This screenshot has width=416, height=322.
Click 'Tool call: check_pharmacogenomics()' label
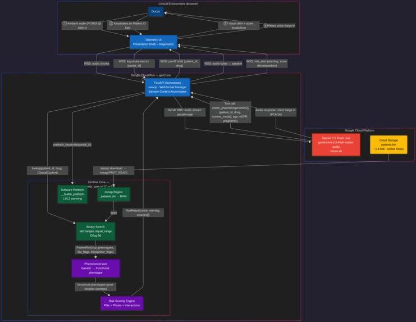pos(230,112)
